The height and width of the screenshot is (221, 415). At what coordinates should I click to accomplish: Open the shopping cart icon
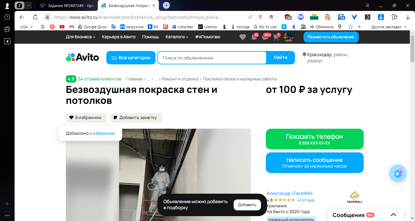coord(276,37)
